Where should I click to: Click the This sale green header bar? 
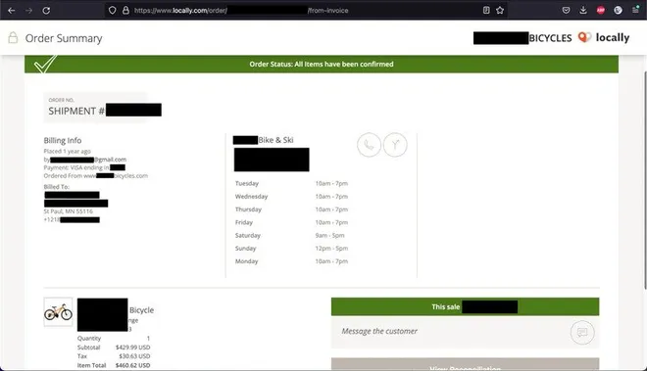[x=465, y=306]
